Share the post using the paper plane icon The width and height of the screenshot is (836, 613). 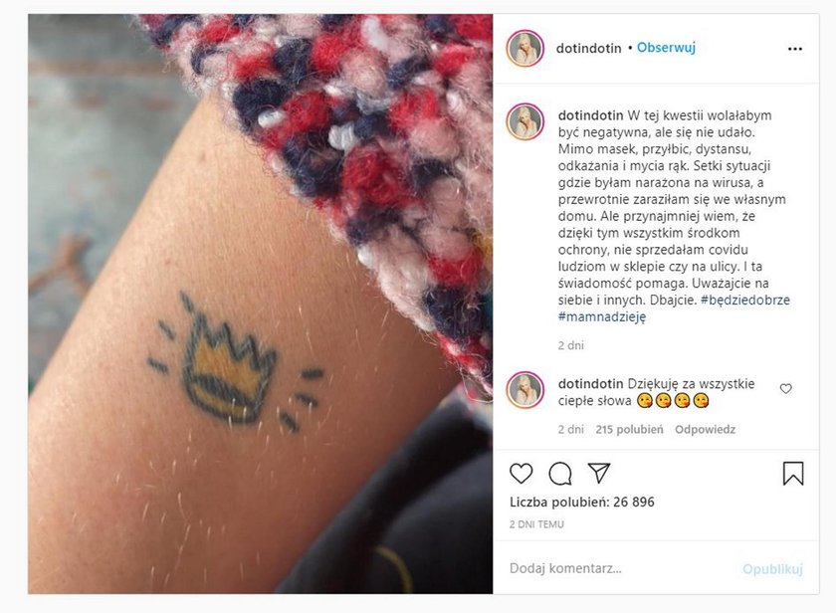coord(599,473)
